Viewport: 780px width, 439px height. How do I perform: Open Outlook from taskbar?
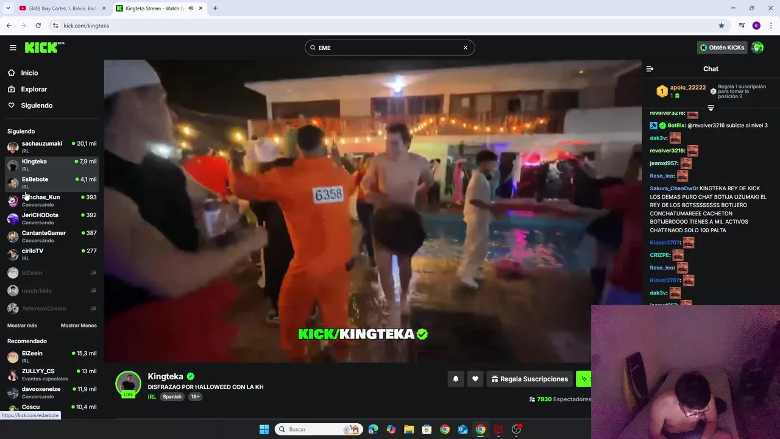(x=463, y=429)
